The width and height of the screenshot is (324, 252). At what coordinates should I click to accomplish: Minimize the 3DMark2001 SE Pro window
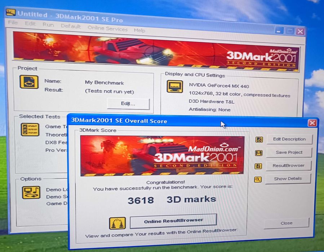tap(279, 31)
